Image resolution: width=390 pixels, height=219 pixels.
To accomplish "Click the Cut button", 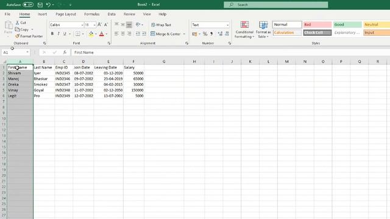I will click(x=21, y=23).
